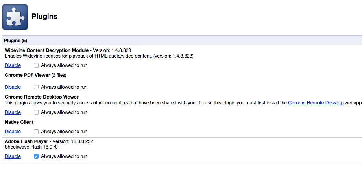362x188 pixels.
Task: Check Always allowed to run for Widevine
Action: [x=36, y=65]
